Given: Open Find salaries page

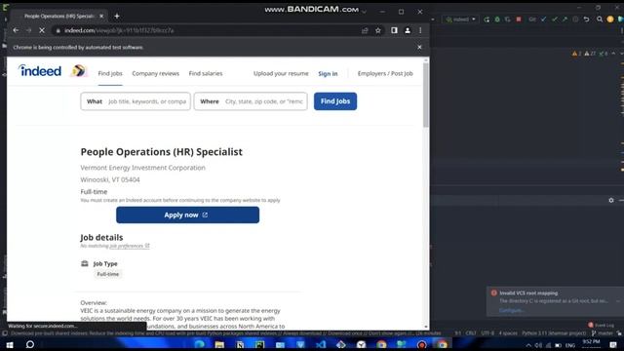Looking at the screenshot, I should pyautogui.click(x=206, y=74).
